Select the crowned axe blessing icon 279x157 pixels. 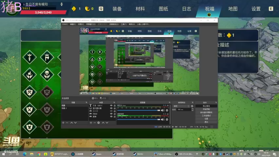click(x=47, y=57)
